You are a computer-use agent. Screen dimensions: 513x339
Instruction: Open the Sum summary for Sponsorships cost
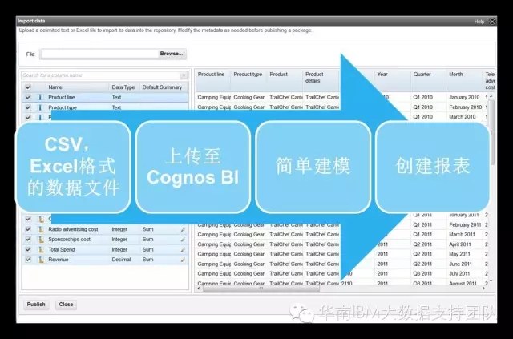(147, 240)
